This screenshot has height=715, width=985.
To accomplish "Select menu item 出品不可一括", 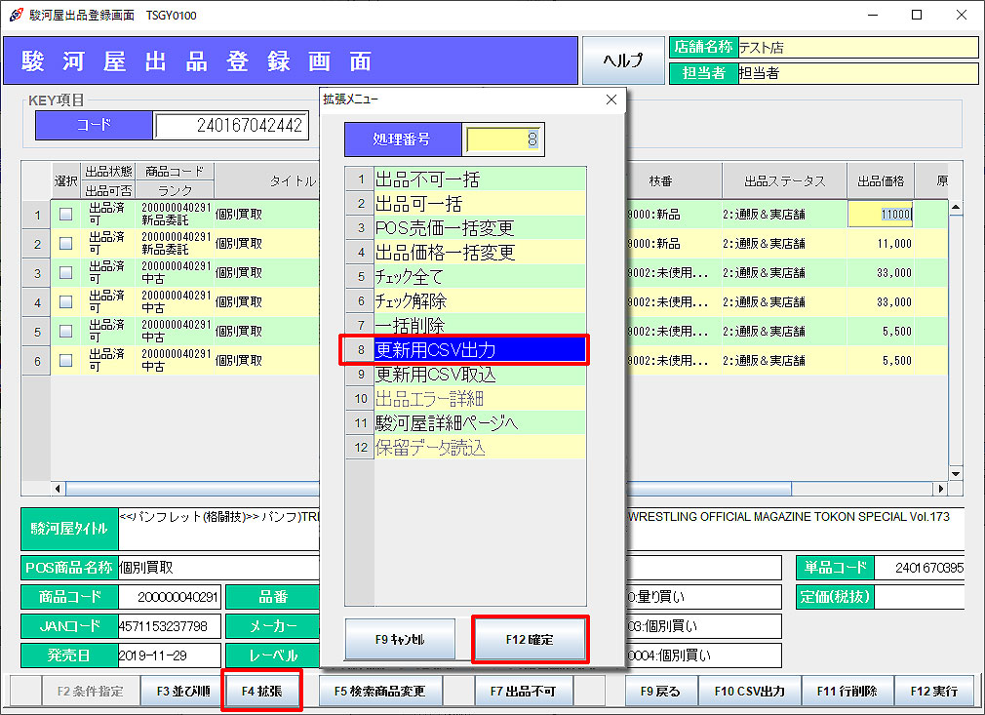I will (479, 179).
